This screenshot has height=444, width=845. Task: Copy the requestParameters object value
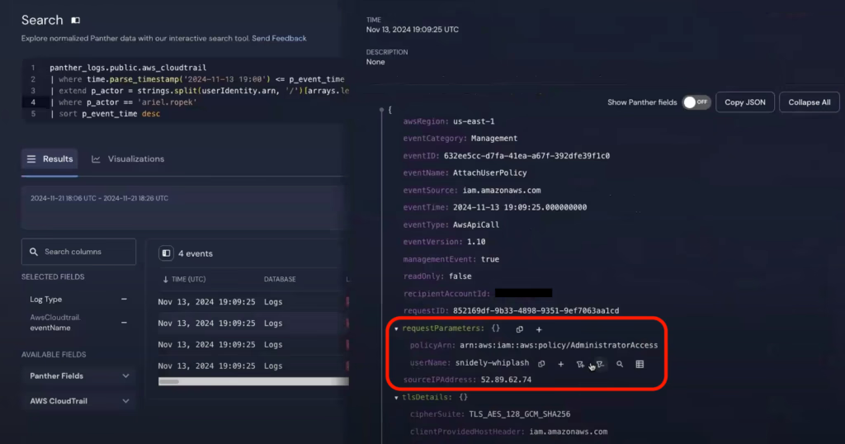tap(520, 328)
